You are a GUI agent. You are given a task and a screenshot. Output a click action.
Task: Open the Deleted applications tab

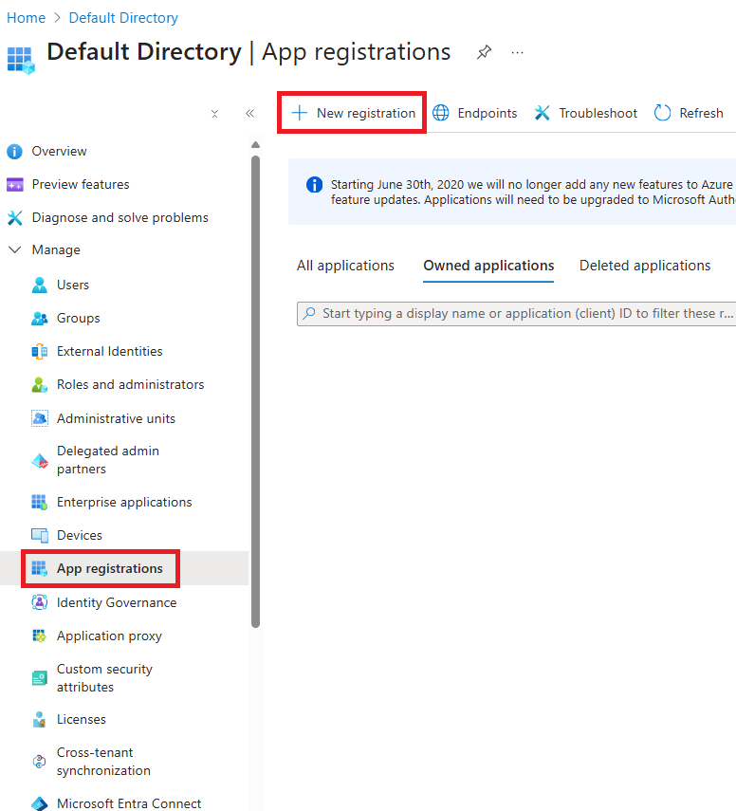tap(645, 266)
